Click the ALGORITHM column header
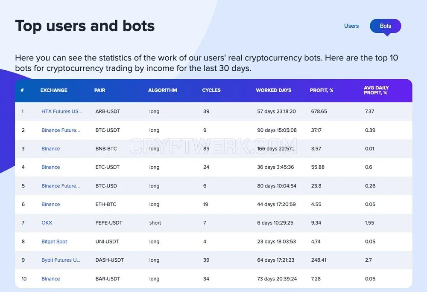 coord(163,90)
